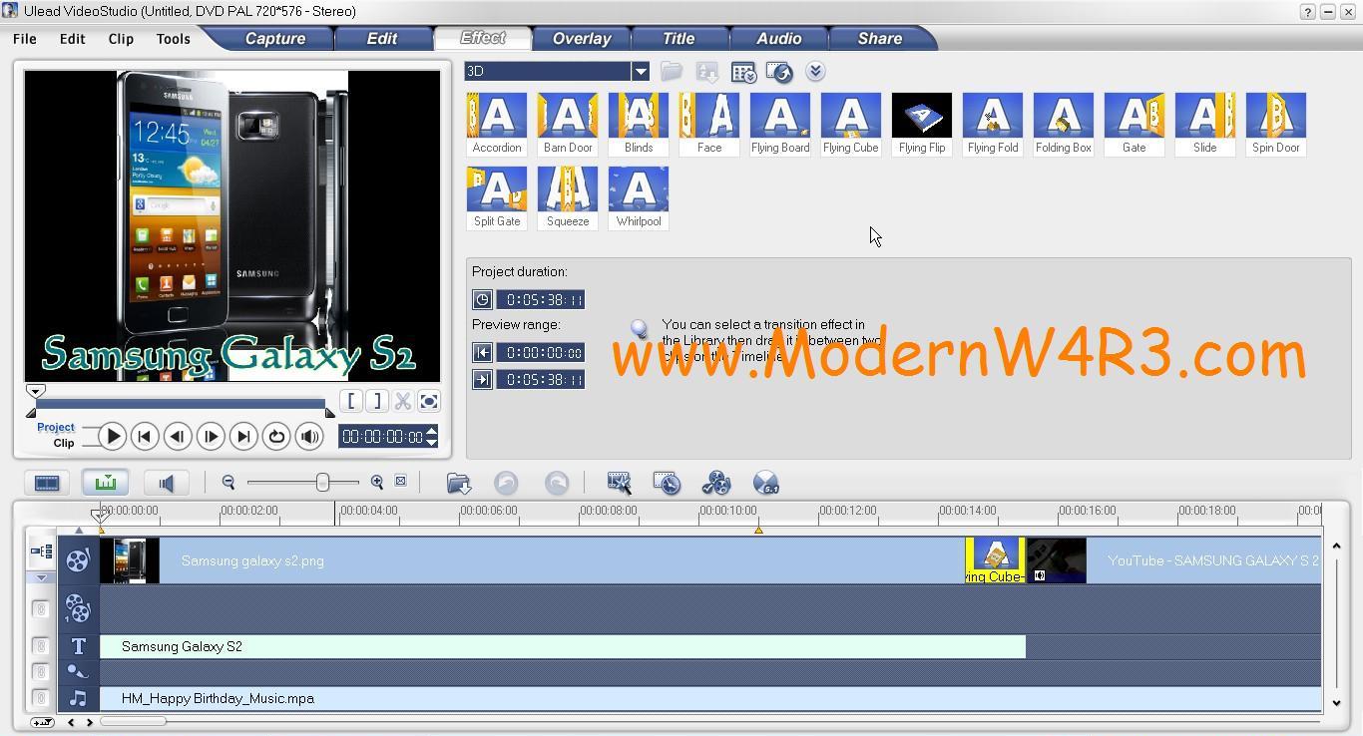This screenshot has width=1363, height=736.
Task: Open Smart Proxy Manager icon
Action: 619,483
